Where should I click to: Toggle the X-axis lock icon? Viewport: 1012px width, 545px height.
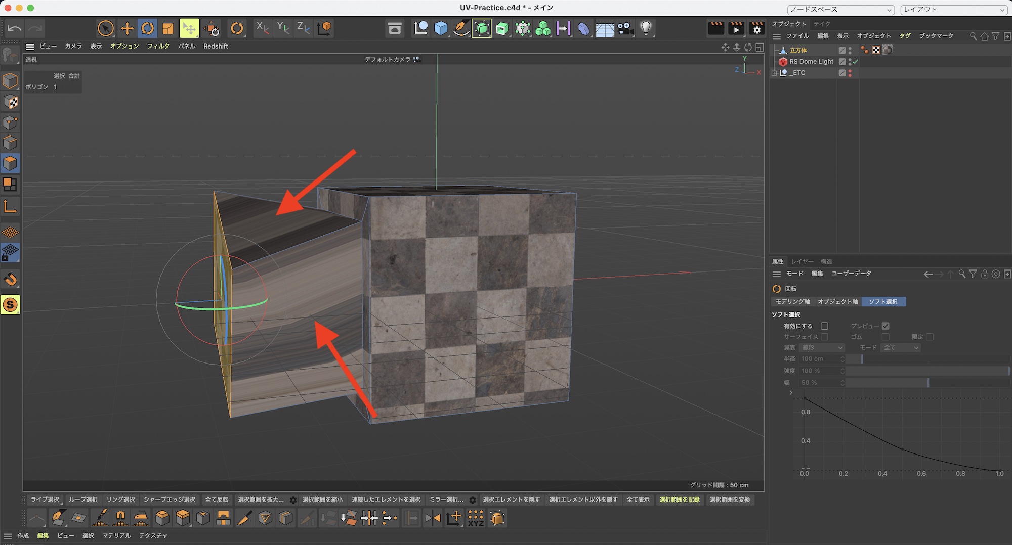coord(262,29)
